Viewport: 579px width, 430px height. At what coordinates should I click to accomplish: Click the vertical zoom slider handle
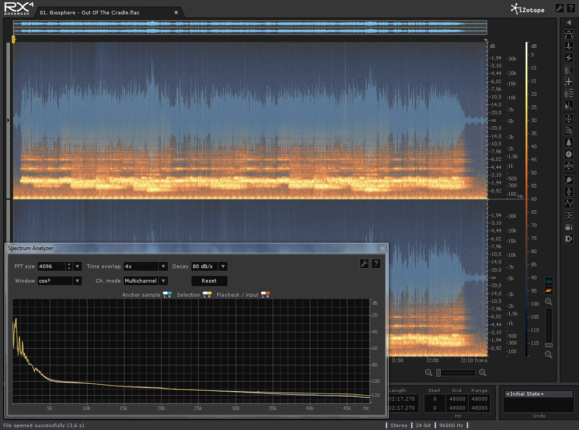(549, 345)
